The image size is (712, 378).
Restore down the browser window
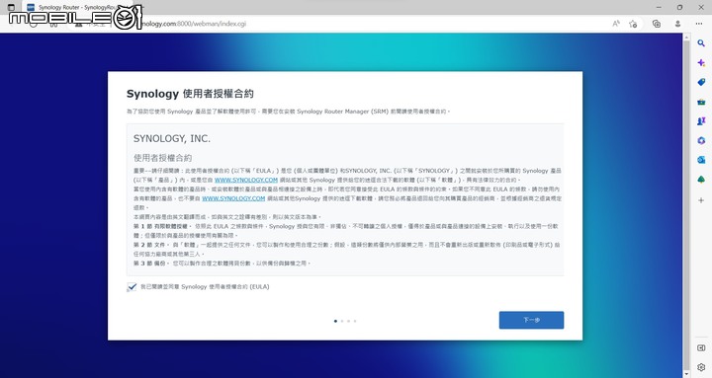tap(679, 7)
